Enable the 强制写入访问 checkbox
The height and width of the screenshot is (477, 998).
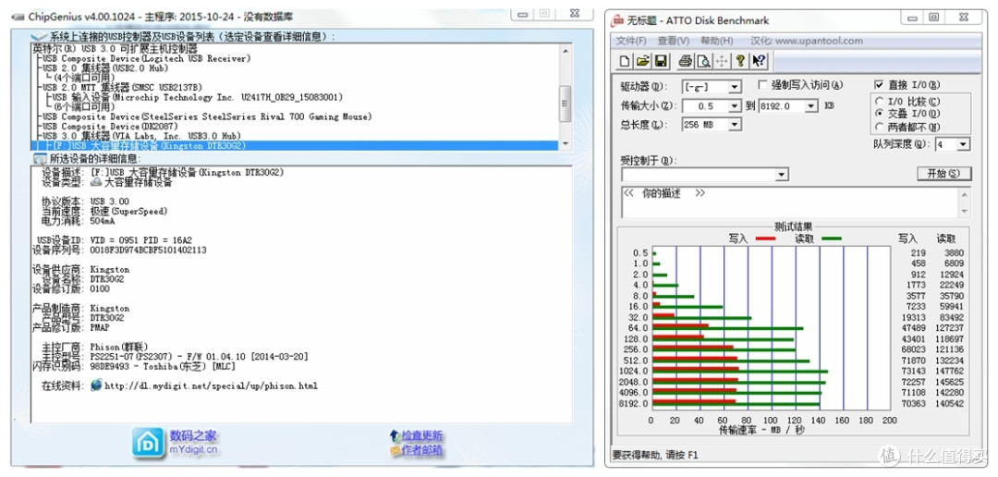pyautogui.click(x=763, y=85)
